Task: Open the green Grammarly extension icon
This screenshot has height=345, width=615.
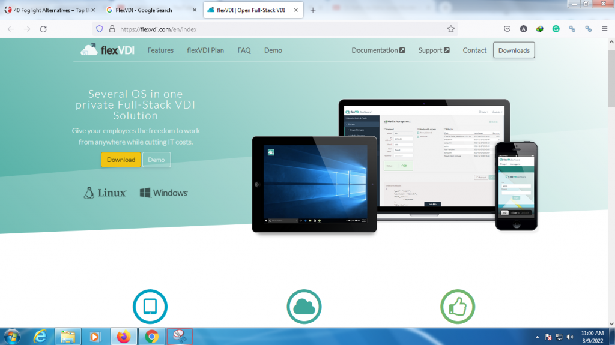Action: (x=556, y=29)
